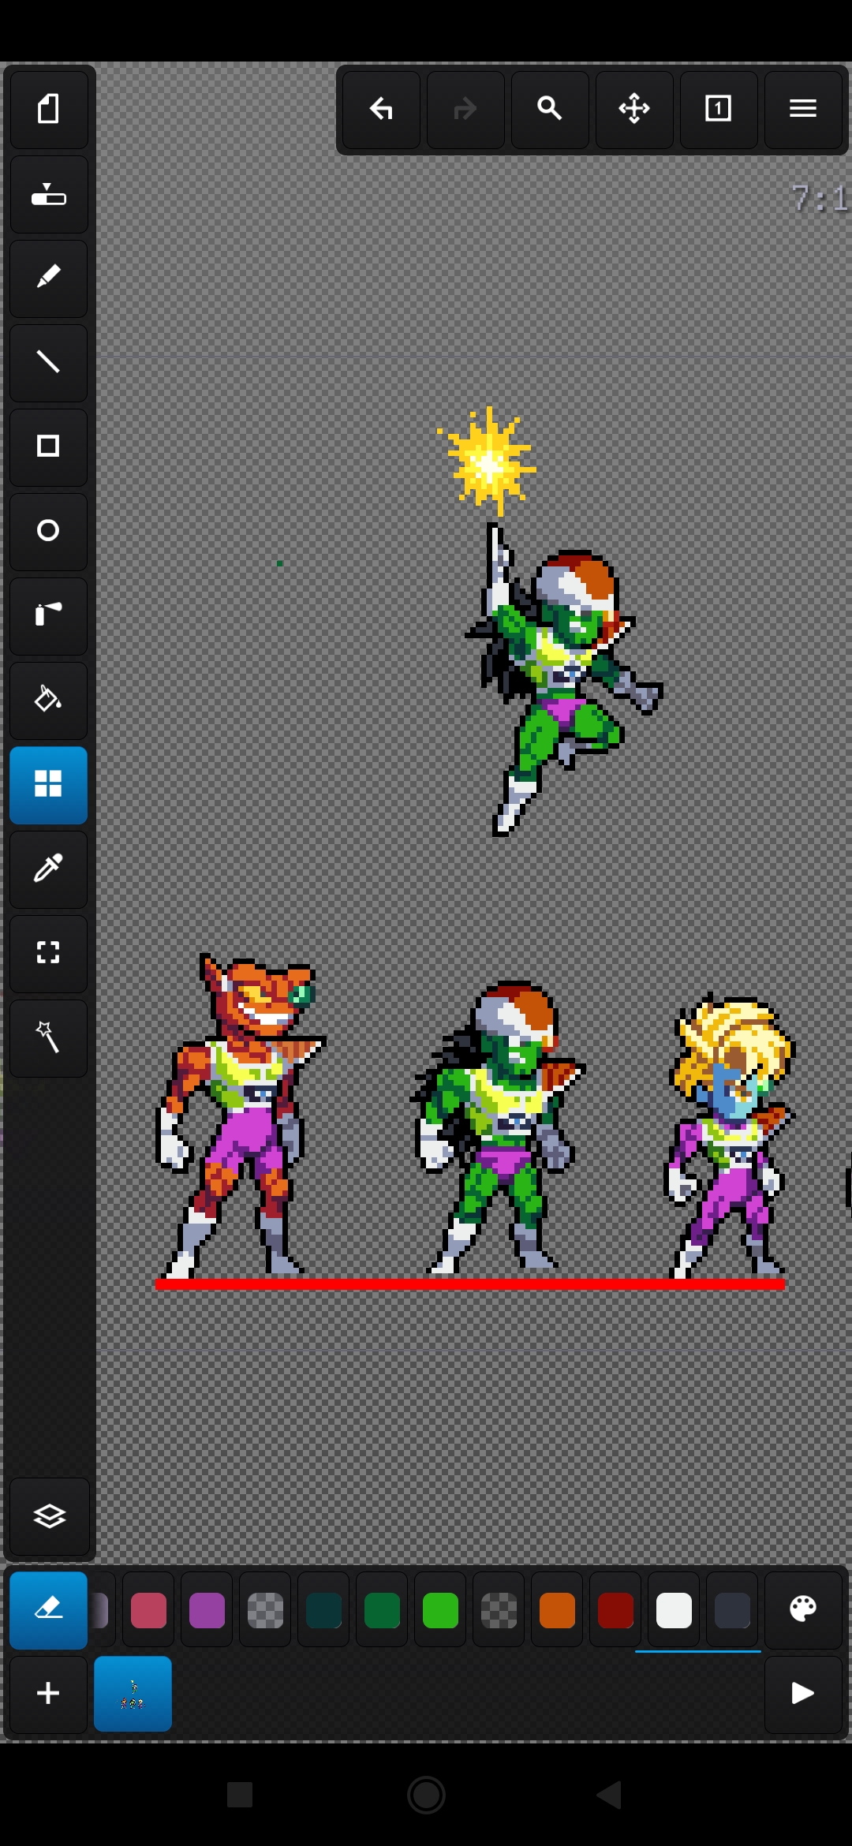This screenshot has width=852, height=1846.
Task: Select the Paint Bucket fill tool
Action: click(48, 700)
